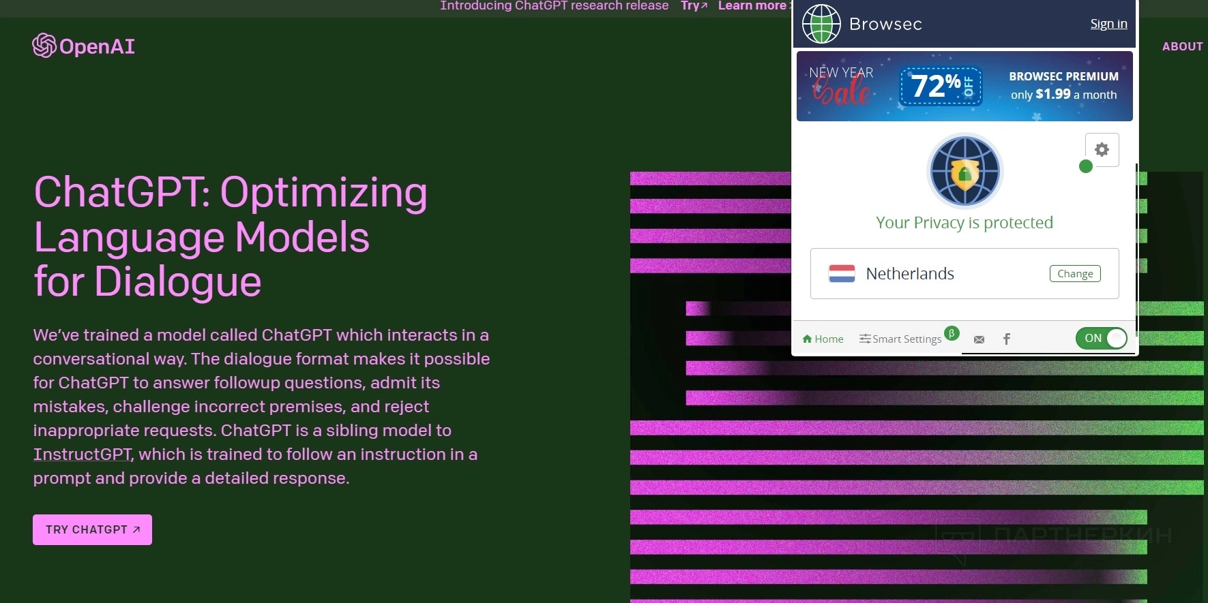The image size is (1208, 603).
Task: Open Smart Settings tab in Browsec
Action: (900, 339)
